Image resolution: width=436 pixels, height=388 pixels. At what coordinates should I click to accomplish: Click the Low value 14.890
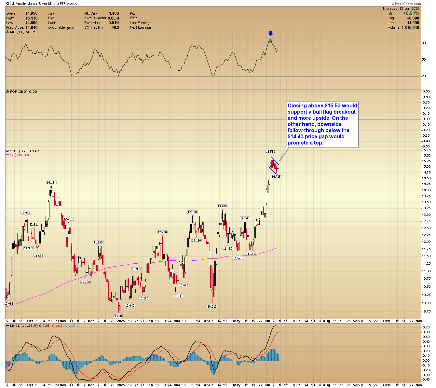tap(32, 23)
